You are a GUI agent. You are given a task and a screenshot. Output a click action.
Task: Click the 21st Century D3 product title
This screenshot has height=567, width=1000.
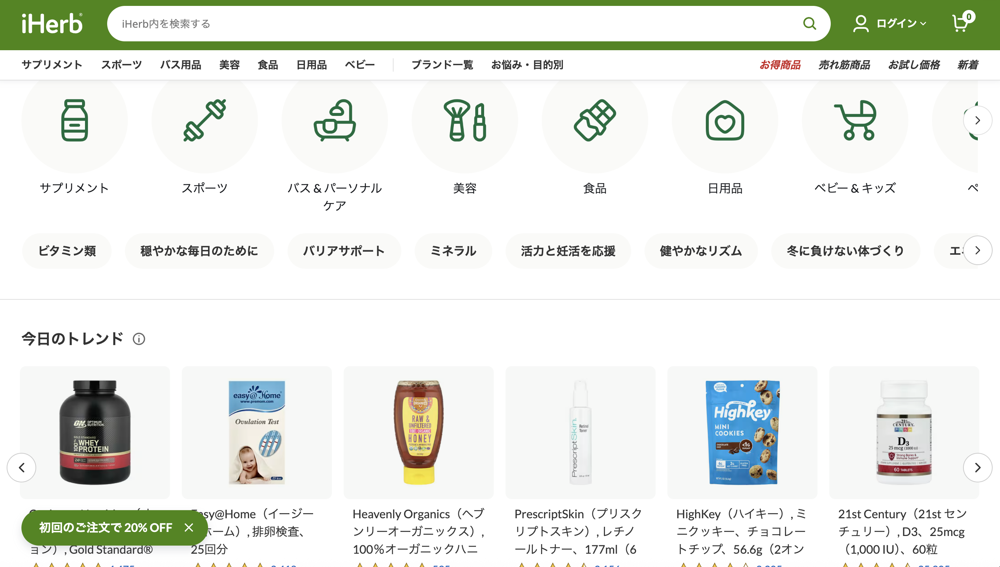coord(902,532)
